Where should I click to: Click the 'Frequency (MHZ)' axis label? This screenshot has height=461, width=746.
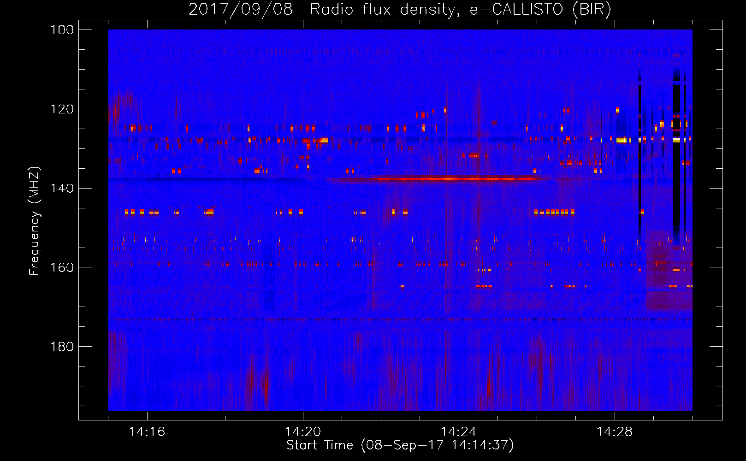pos(35,221)
